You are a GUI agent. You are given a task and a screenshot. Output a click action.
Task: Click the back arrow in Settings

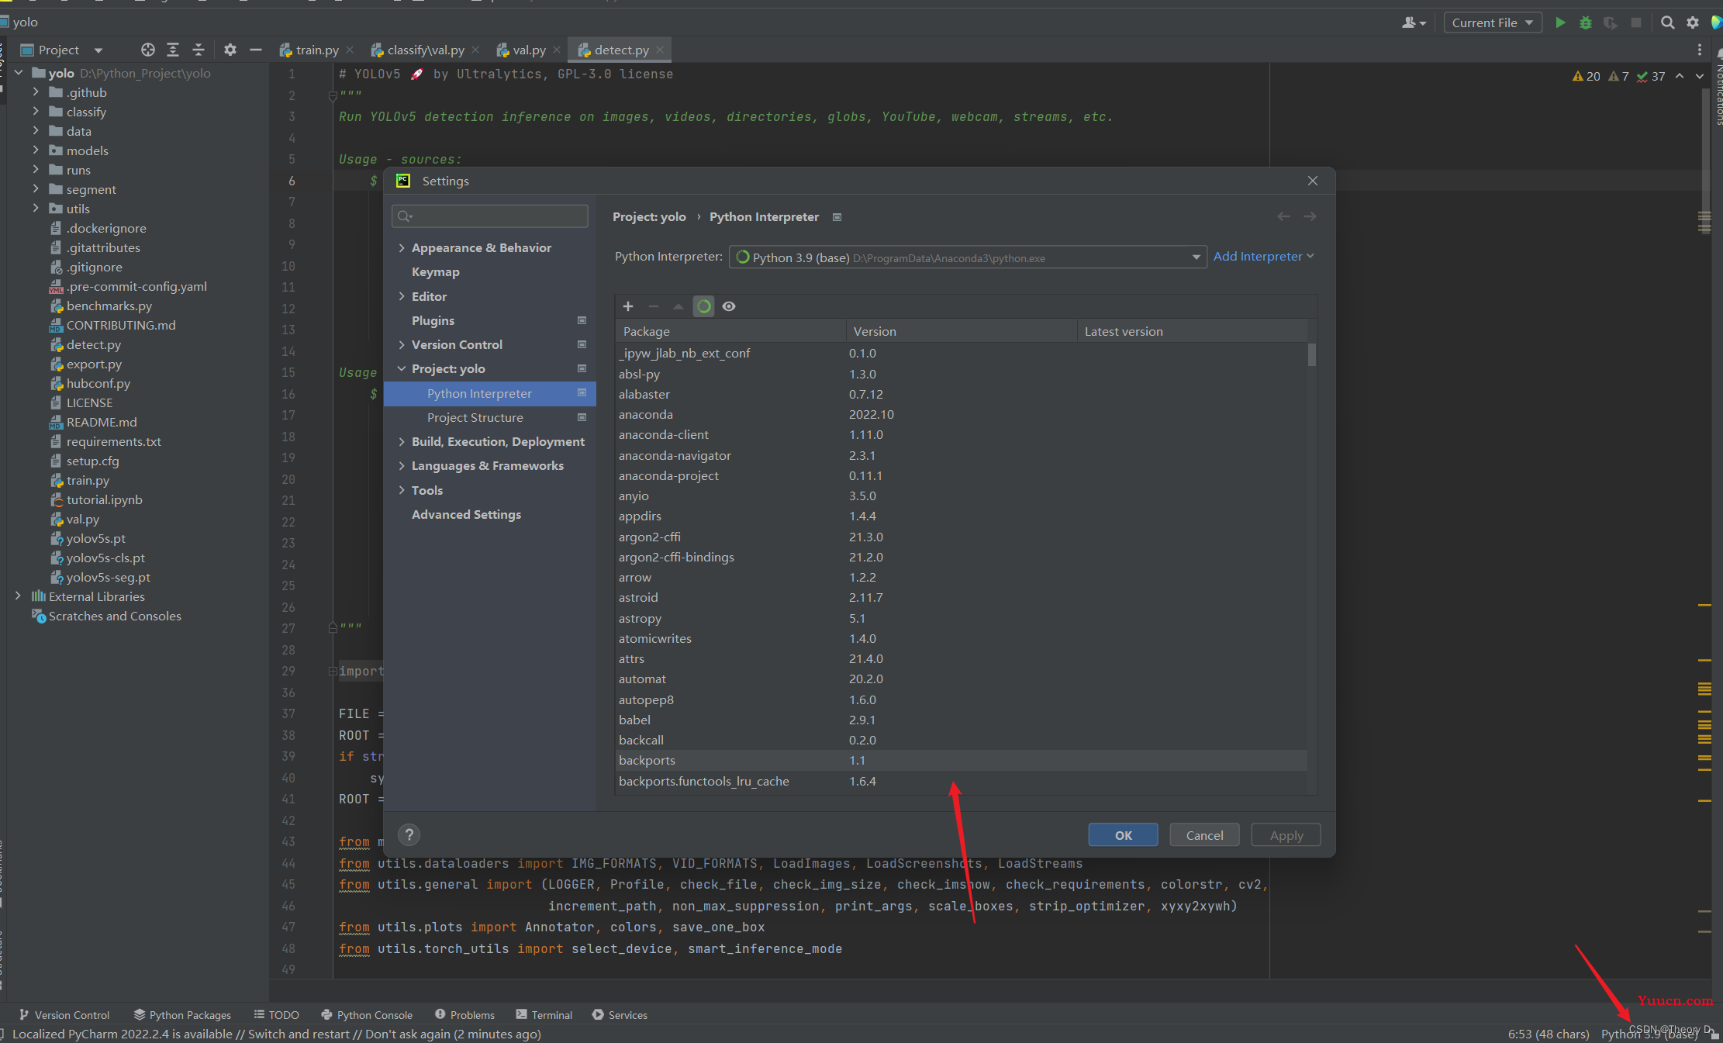pyautogui.click(x=1283, y=216)
